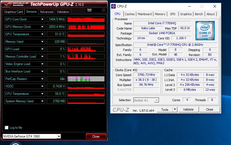The width and height of the screenshot is (231, 145).
Task: Open the VDDC sensor dropdown
Action: (x=42, y=86)
